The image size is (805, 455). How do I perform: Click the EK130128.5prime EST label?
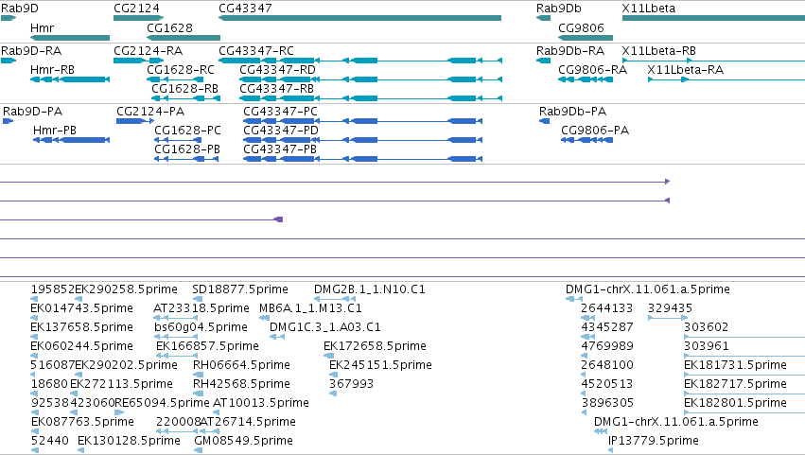tap(129, 441)
